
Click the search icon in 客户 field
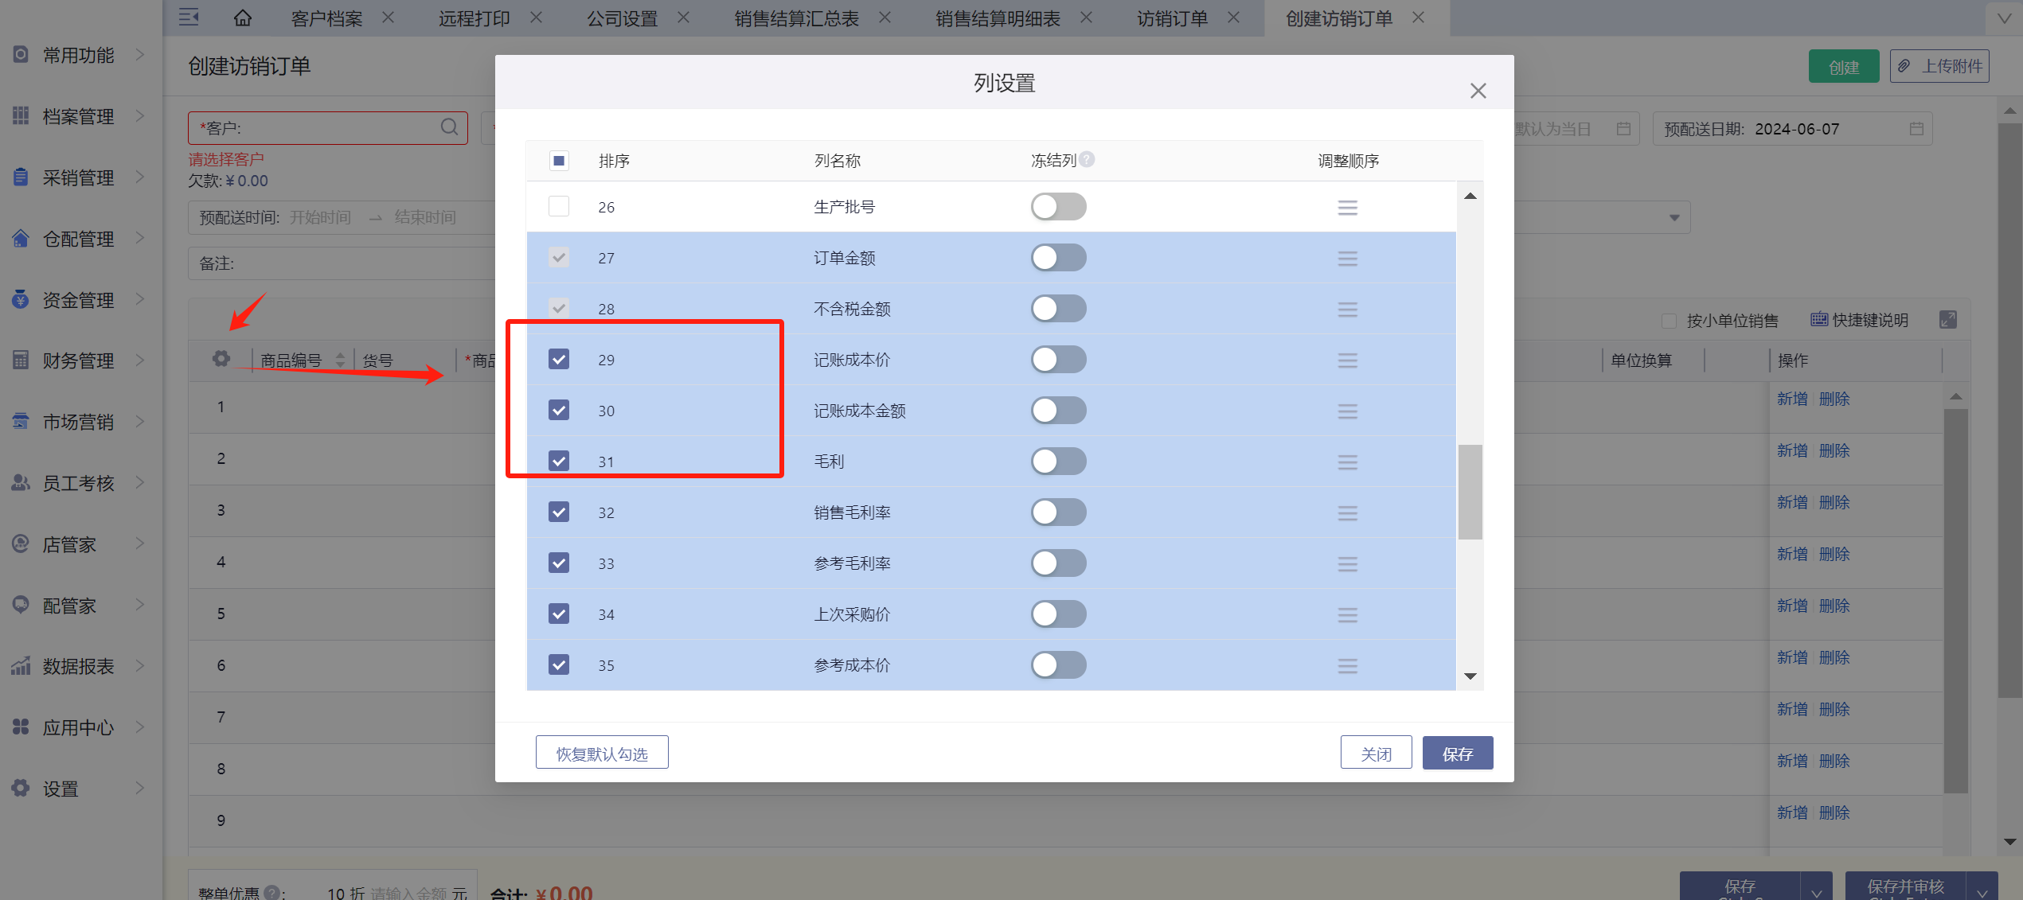click(449, 127)
